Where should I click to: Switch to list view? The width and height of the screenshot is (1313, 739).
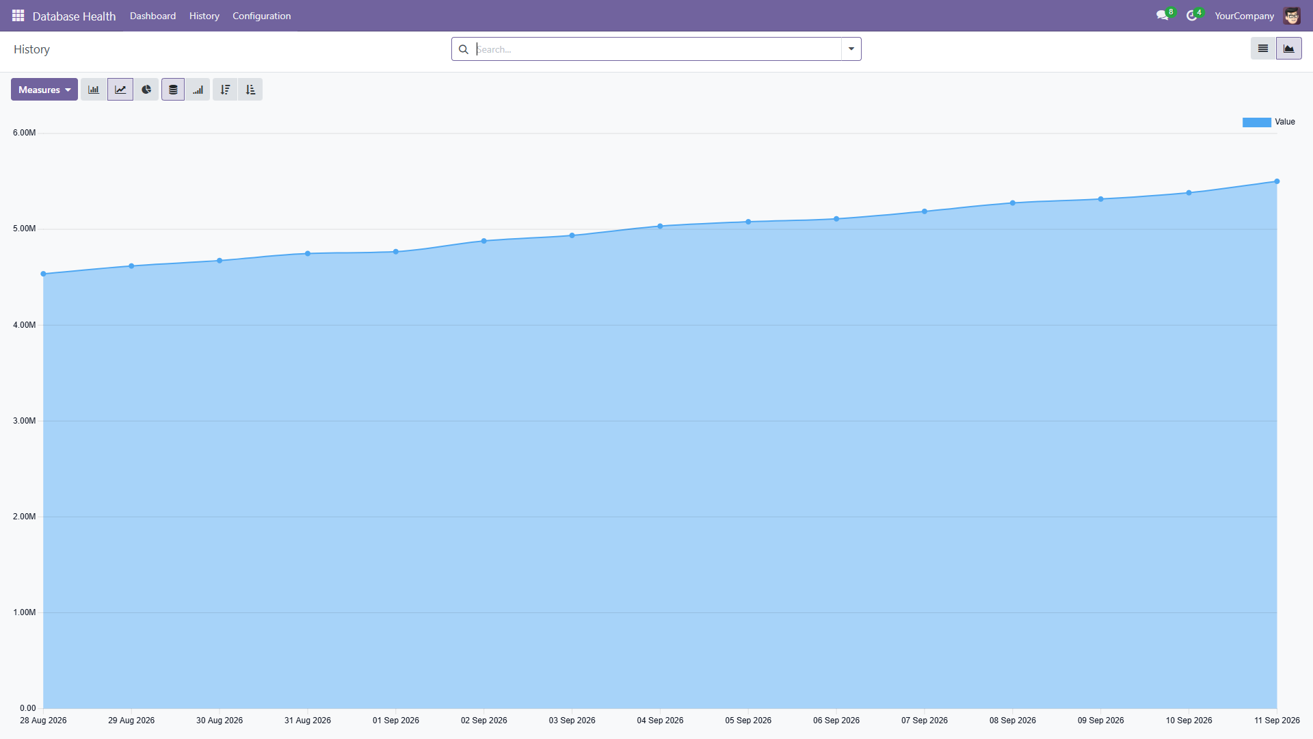(x=1263, y=49)
